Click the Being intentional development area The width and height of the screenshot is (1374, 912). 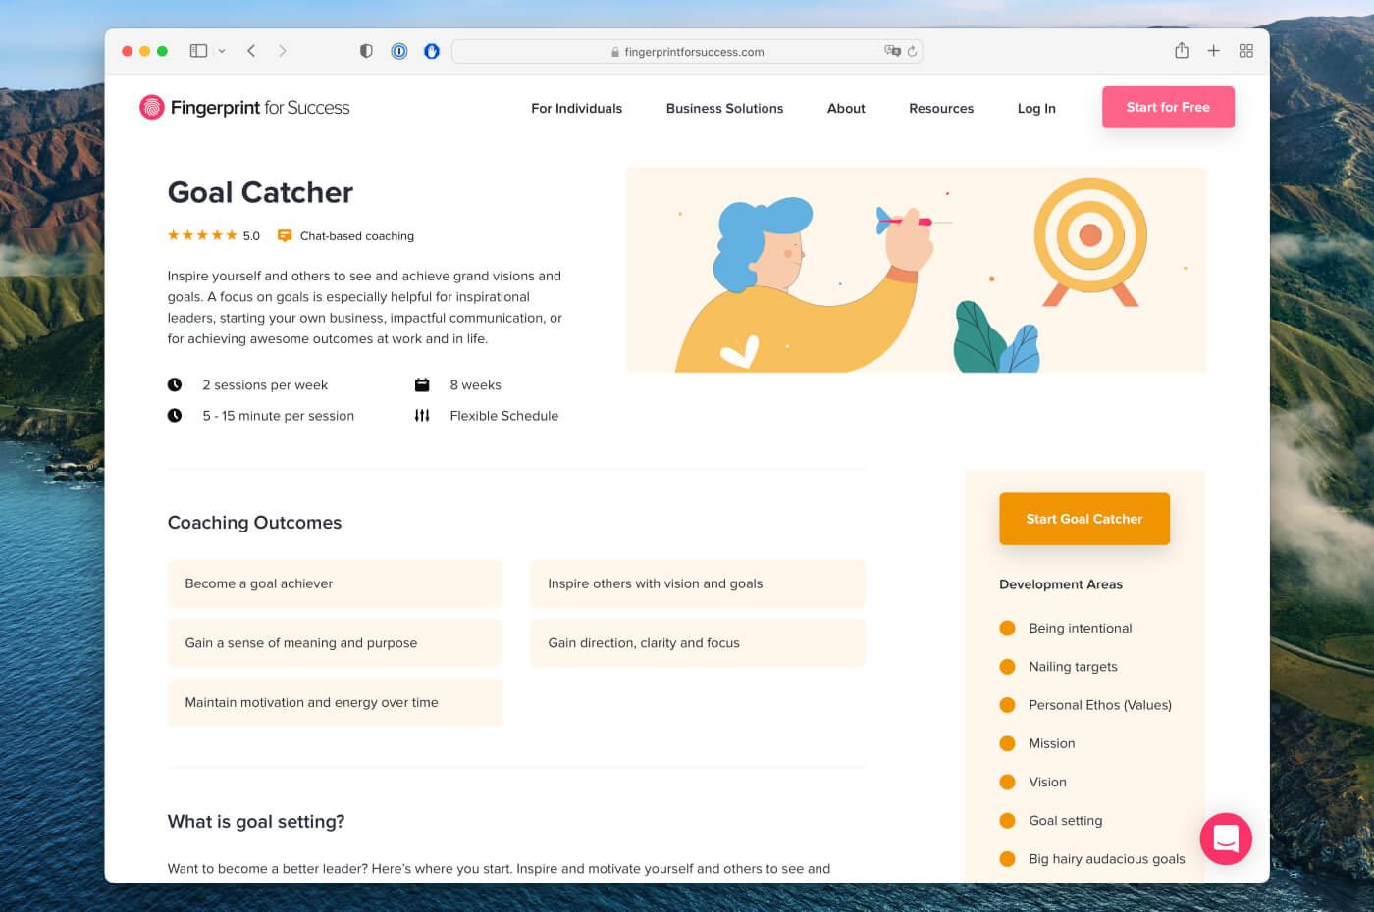pyautogui.click(x=1066, y=628)
